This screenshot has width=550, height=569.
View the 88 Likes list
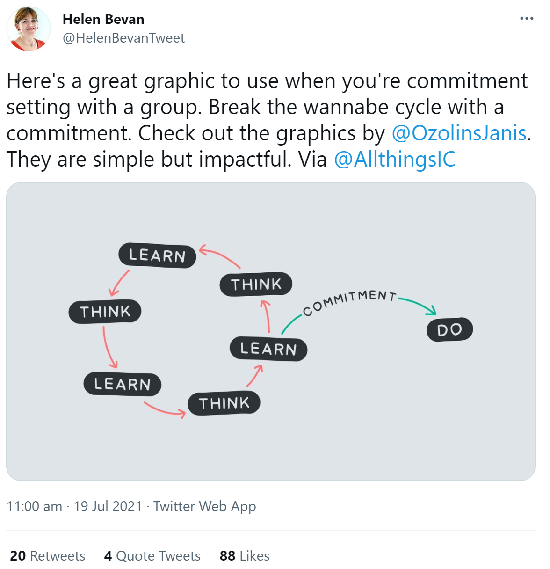coord(245,555)
